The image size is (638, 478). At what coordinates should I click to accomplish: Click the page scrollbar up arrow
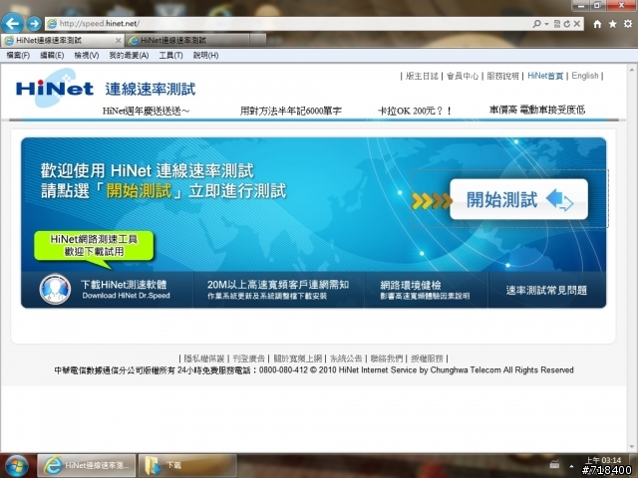click(x=633, y=70)
